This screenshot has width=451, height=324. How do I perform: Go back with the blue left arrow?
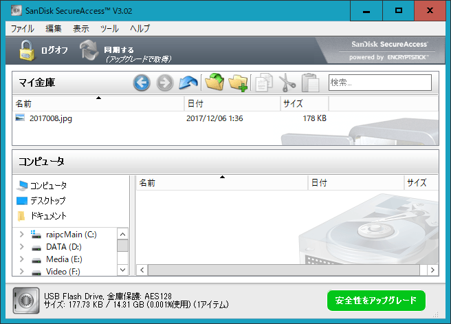pyautogui.click(x=142, y=83)
